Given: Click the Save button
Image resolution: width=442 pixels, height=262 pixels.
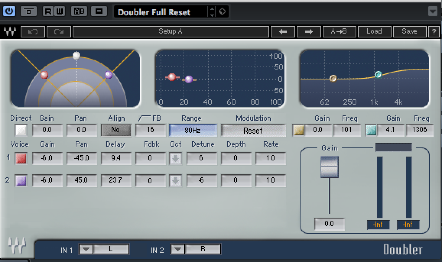Looking at the screenshot, I should tap(409, 32).
